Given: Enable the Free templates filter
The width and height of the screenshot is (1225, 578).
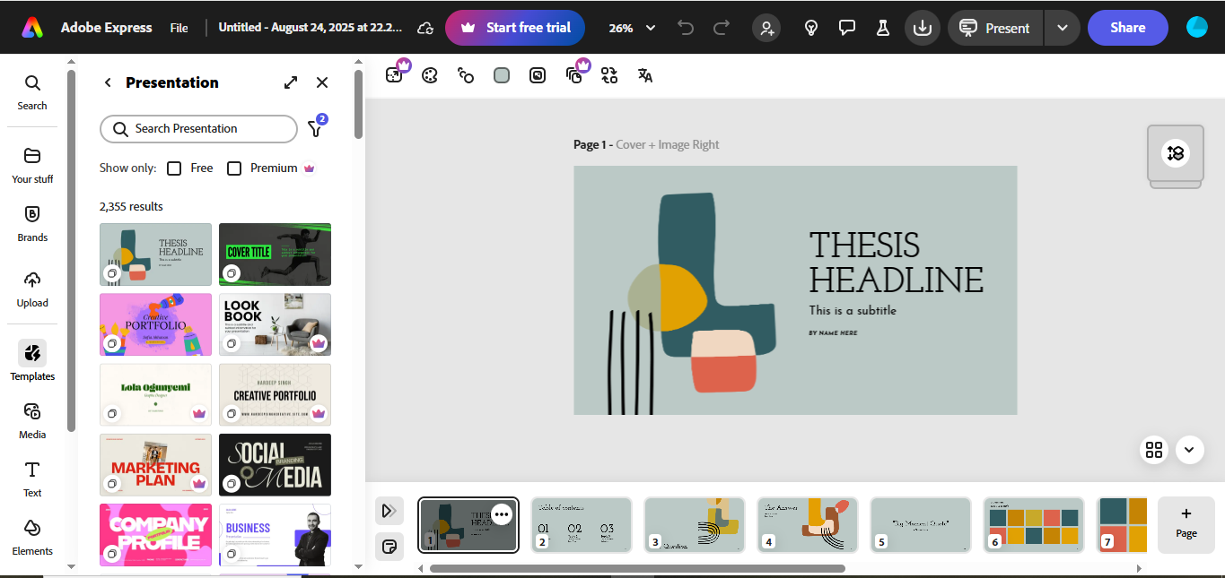Looking at the screenshot, I should coord(174,168).
